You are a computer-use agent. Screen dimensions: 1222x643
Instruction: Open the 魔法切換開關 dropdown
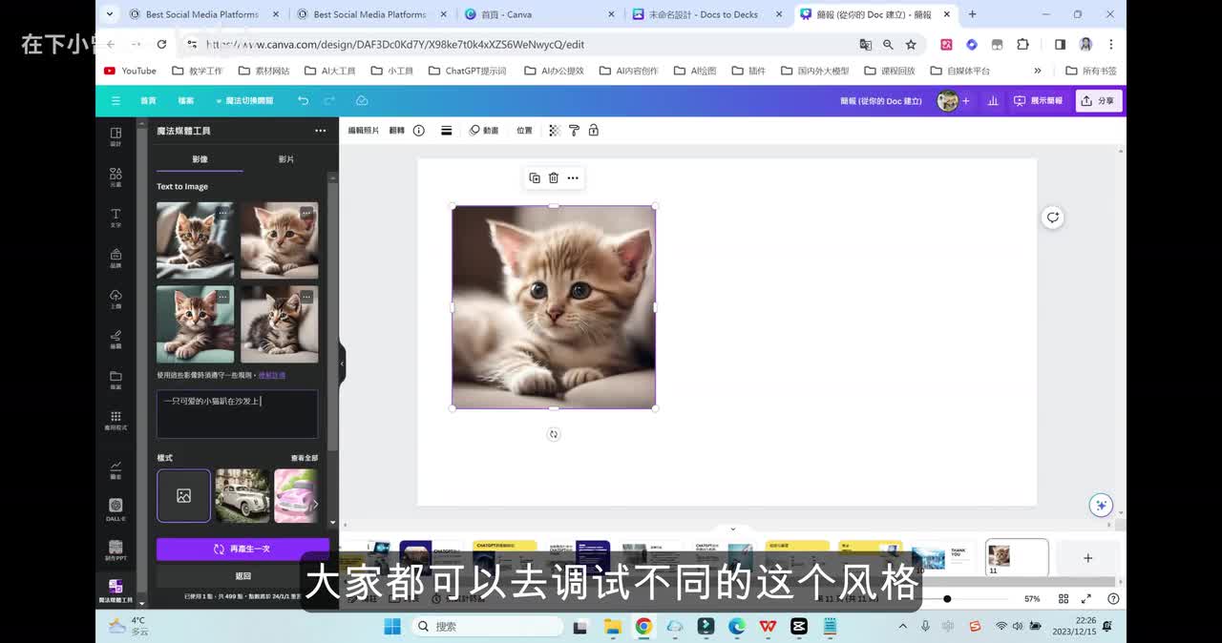[x=244, y=101]
